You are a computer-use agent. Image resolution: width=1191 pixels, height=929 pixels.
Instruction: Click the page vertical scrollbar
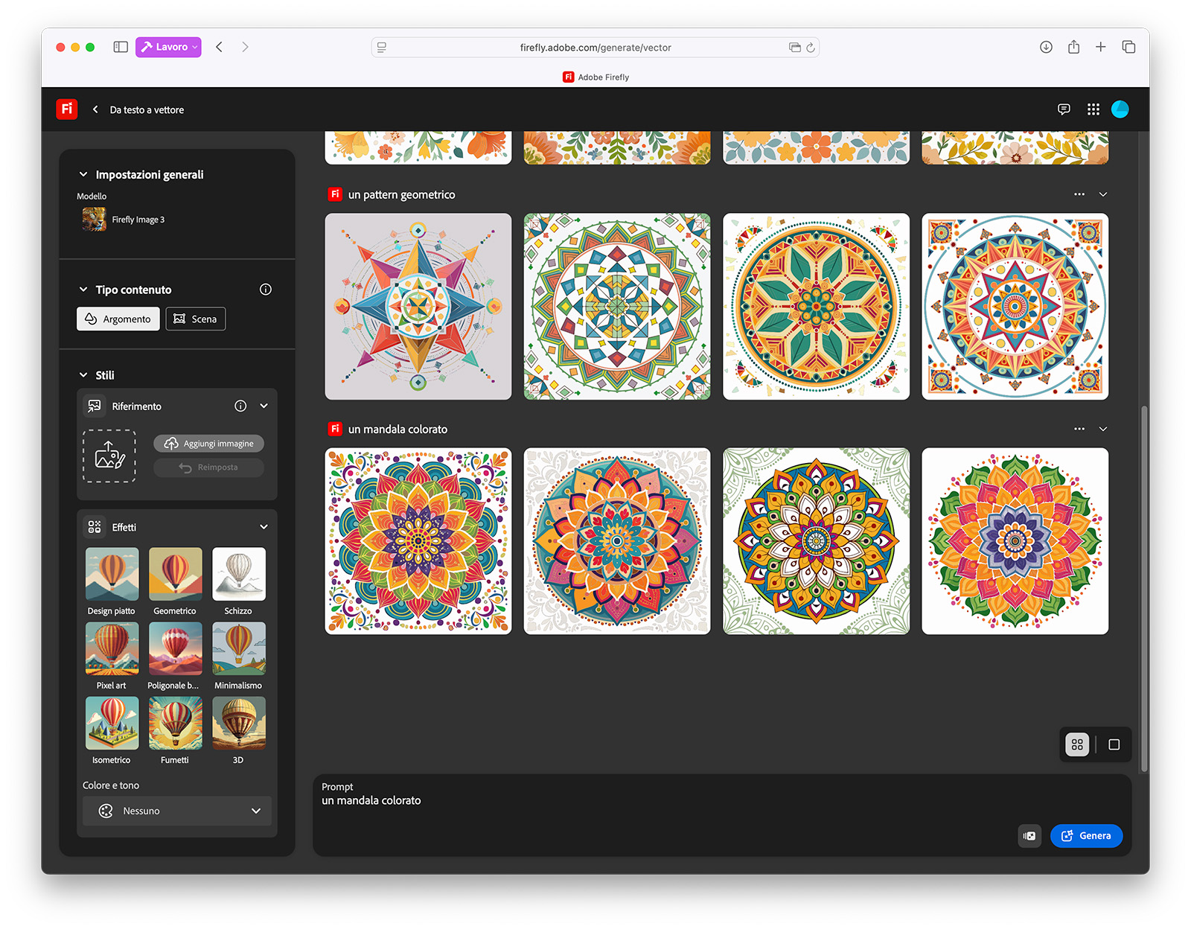tap(1144, 588)
